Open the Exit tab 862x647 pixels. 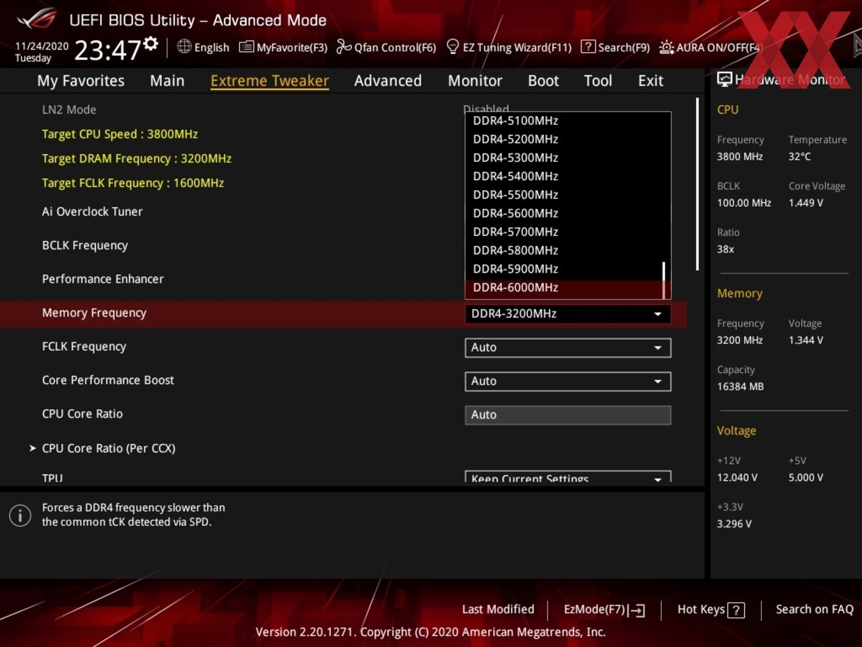pos(650,81)
